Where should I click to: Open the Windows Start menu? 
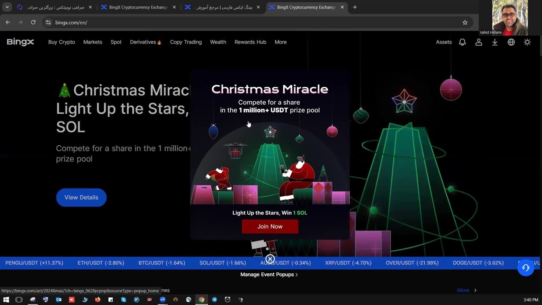[x=6, y=299]
